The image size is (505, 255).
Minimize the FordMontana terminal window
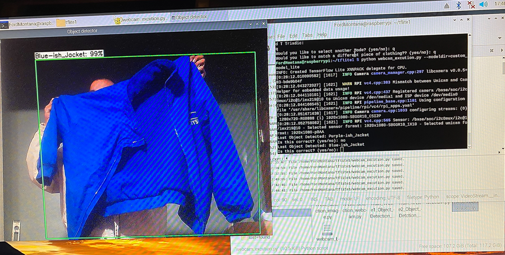(x=453, y=20)
